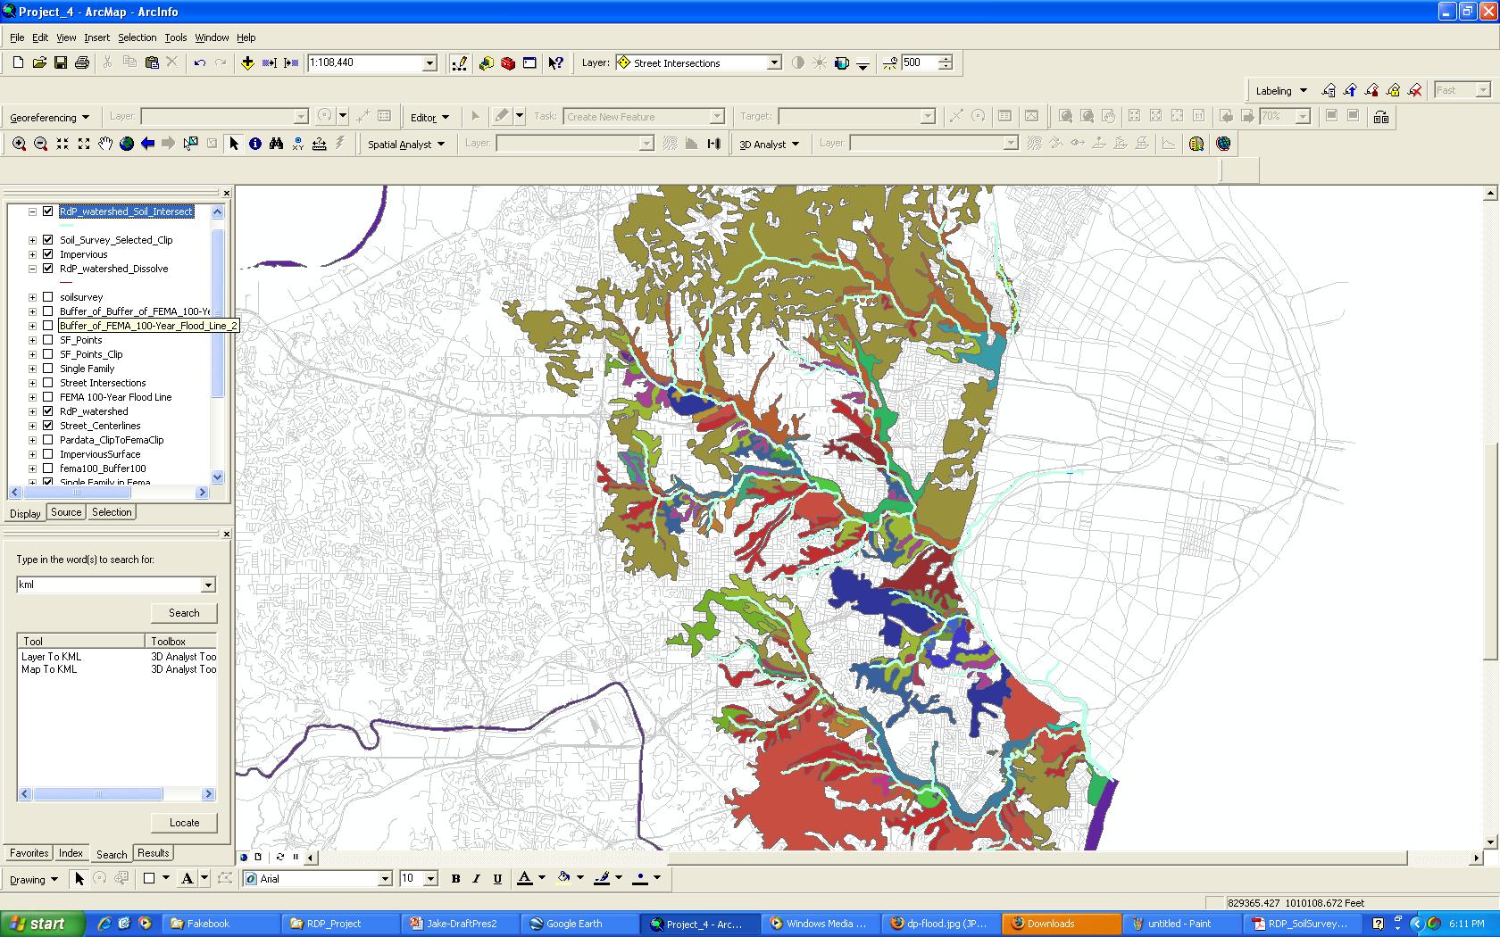Screen dimensions: 1500x937
Task: Click the Add Data button
Action: [247, 62]
